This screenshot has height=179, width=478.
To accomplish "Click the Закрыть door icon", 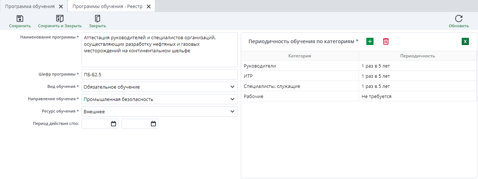I will (97, 19).
